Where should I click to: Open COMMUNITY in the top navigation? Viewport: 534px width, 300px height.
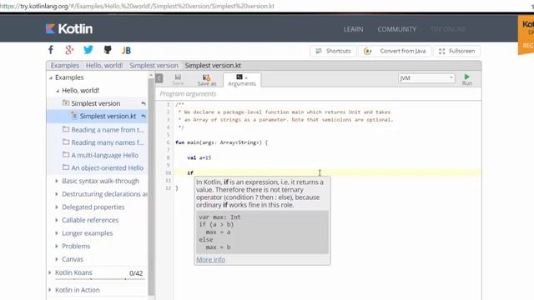[397, 29]
